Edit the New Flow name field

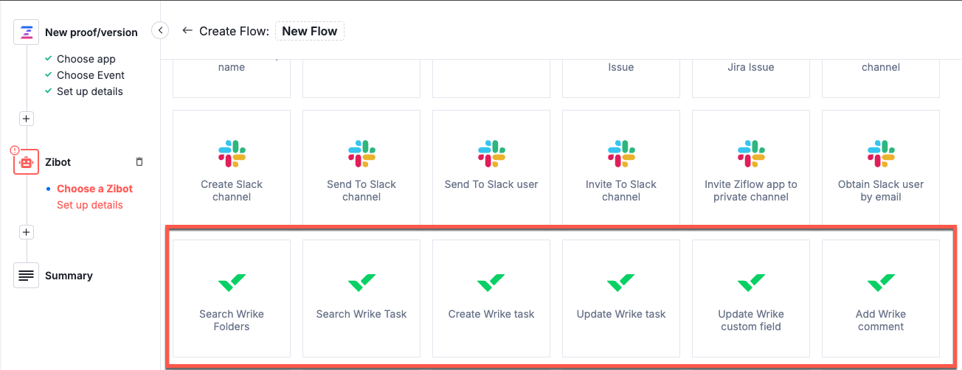309,31
